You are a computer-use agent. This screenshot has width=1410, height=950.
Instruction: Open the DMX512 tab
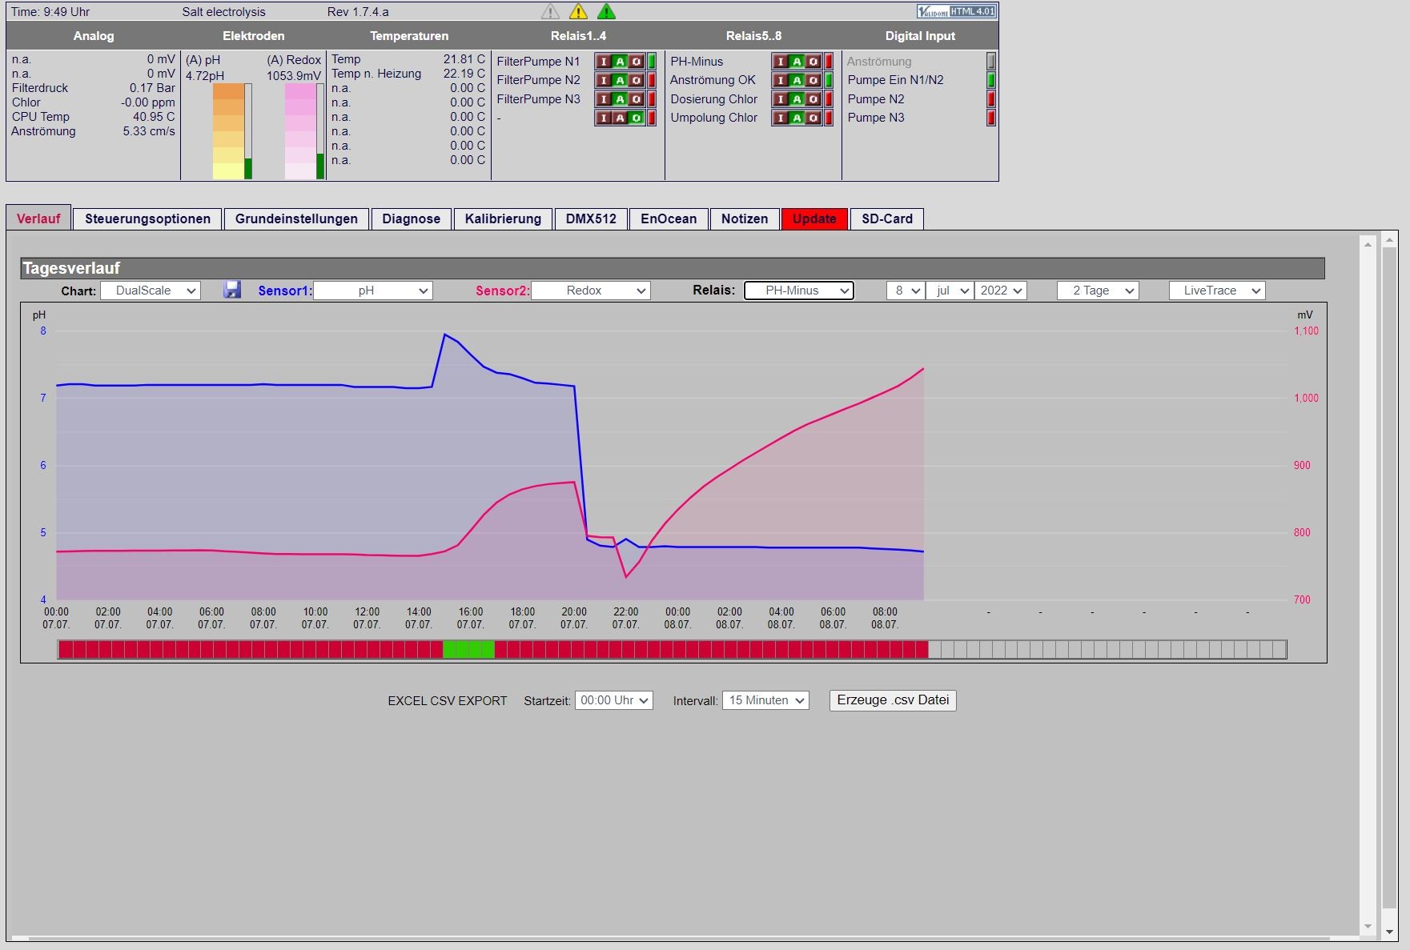point(591,218)
